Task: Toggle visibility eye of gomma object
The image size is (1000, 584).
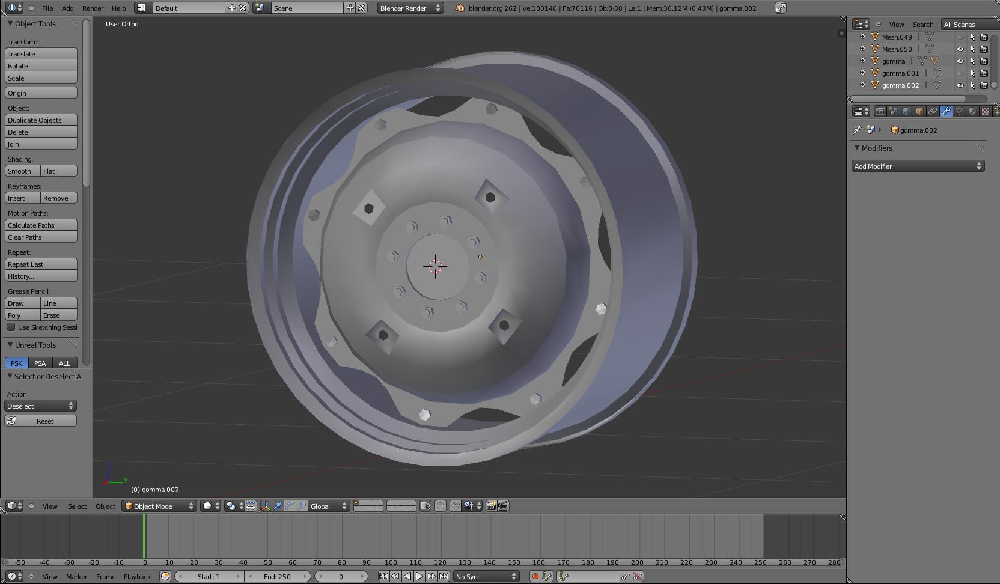Action: click(960, 61)
